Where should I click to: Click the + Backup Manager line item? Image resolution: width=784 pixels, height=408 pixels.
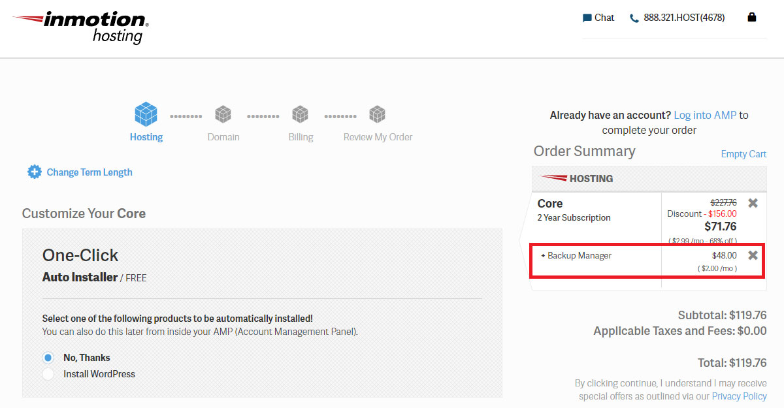[576, 256]
